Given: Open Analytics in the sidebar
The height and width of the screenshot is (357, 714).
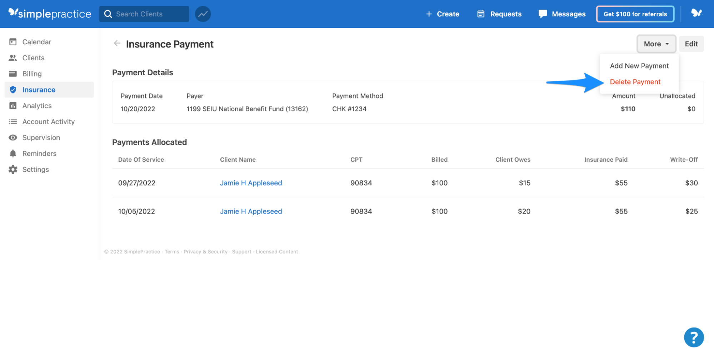Looking at the screenshot, I should click(37, 106).
